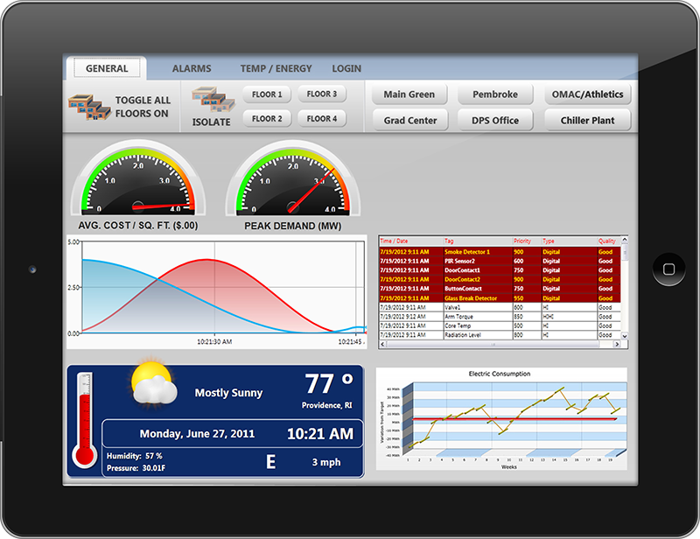
Task: Choose the Pembroke building button
Action: (495, 94)
